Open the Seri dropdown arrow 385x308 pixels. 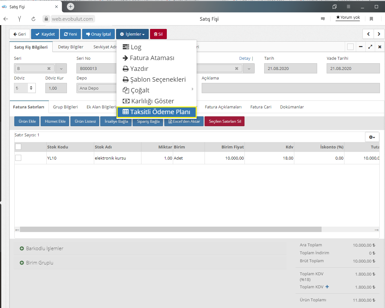pyautogui.click(x=61, y=68)
